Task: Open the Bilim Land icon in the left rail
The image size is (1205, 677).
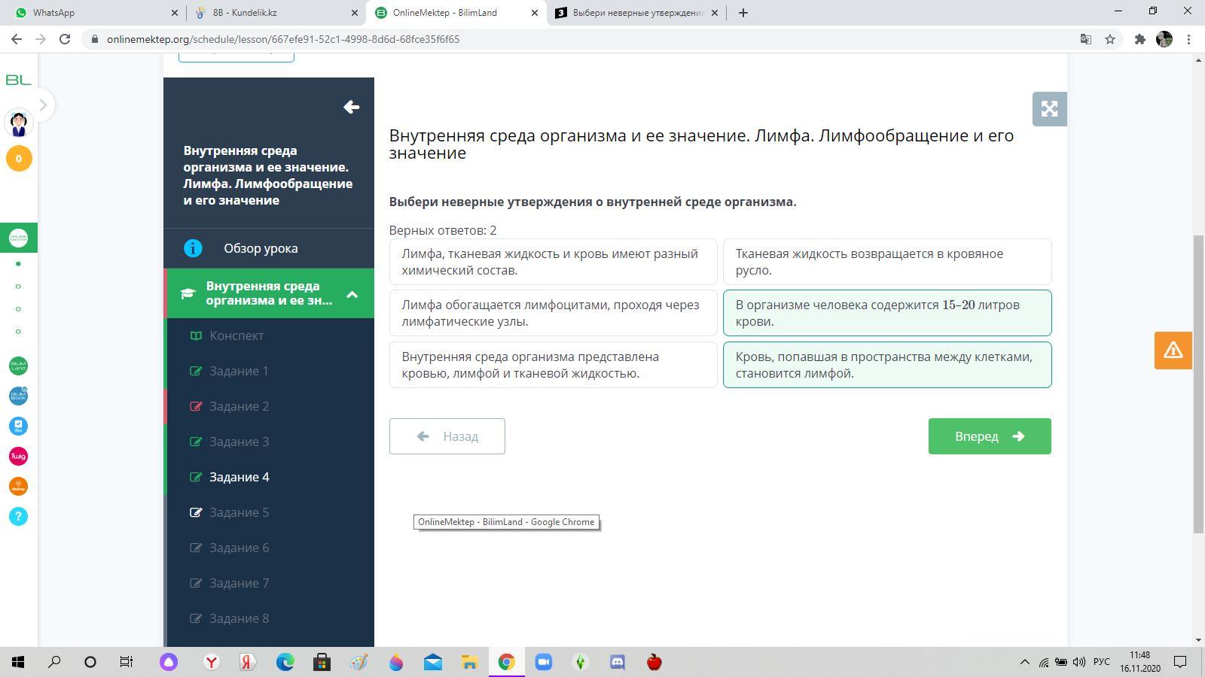Action: coord(18,366)
